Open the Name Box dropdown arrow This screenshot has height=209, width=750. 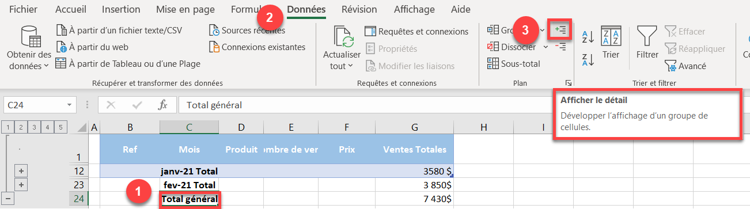coord(70,105)
